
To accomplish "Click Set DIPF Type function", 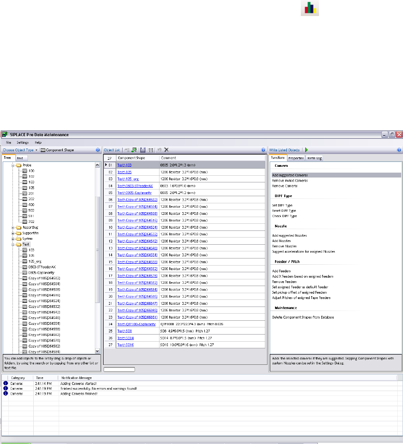I will tap(282, 205).
